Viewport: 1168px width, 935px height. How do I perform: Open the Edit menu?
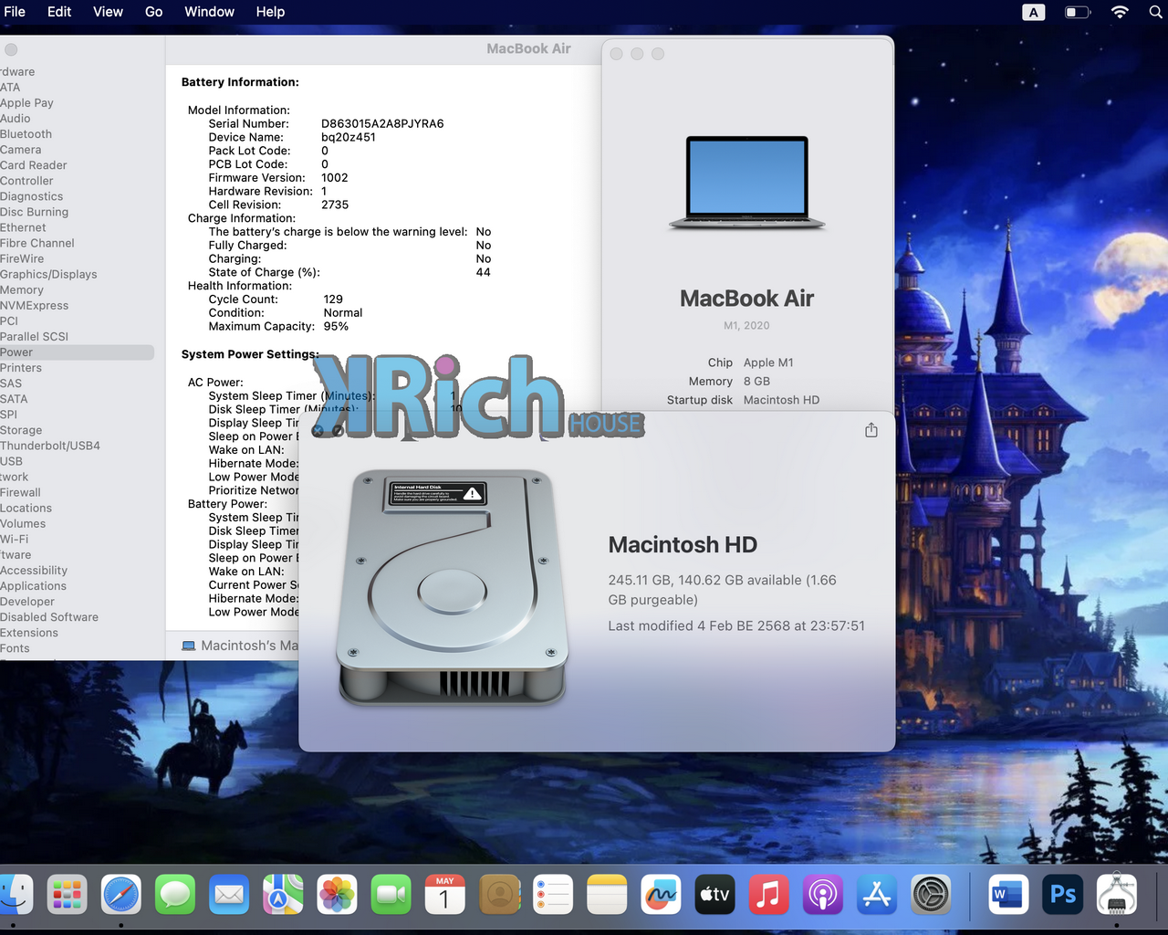(x=59, y=12)
